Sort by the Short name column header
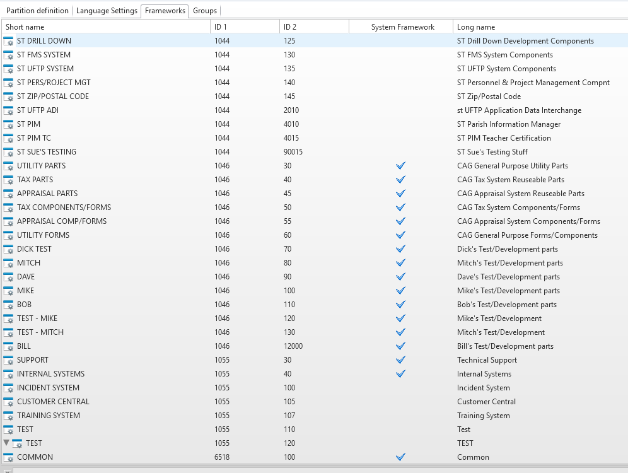Screen dimensions: 628x473 pos(105,27)
